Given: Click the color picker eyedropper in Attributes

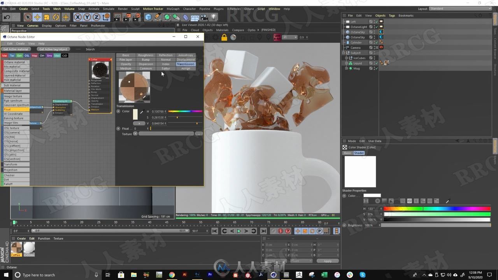Looking at the screenshot, I should tap(447, 201).
